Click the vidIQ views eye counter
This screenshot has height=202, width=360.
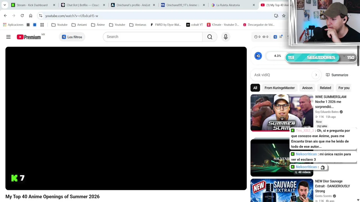click(x=265, y=37)
